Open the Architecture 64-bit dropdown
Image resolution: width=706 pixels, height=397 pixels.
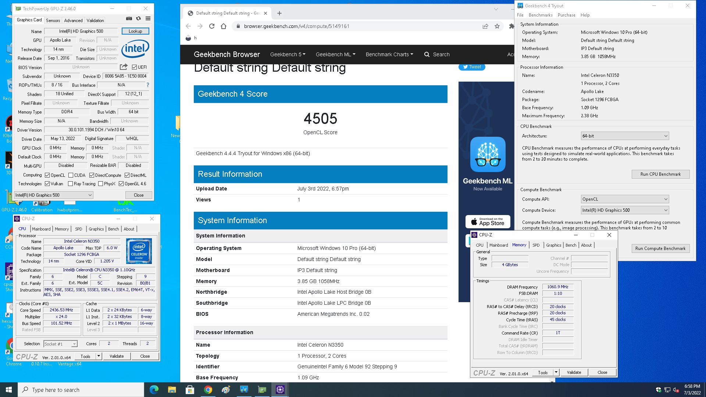point(625,136)
